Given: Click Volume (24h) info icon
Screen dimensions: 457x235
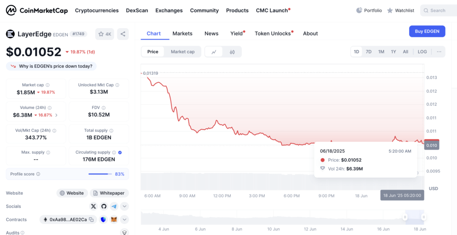Looking at the screenshot, I should click(x=50, y=108).
